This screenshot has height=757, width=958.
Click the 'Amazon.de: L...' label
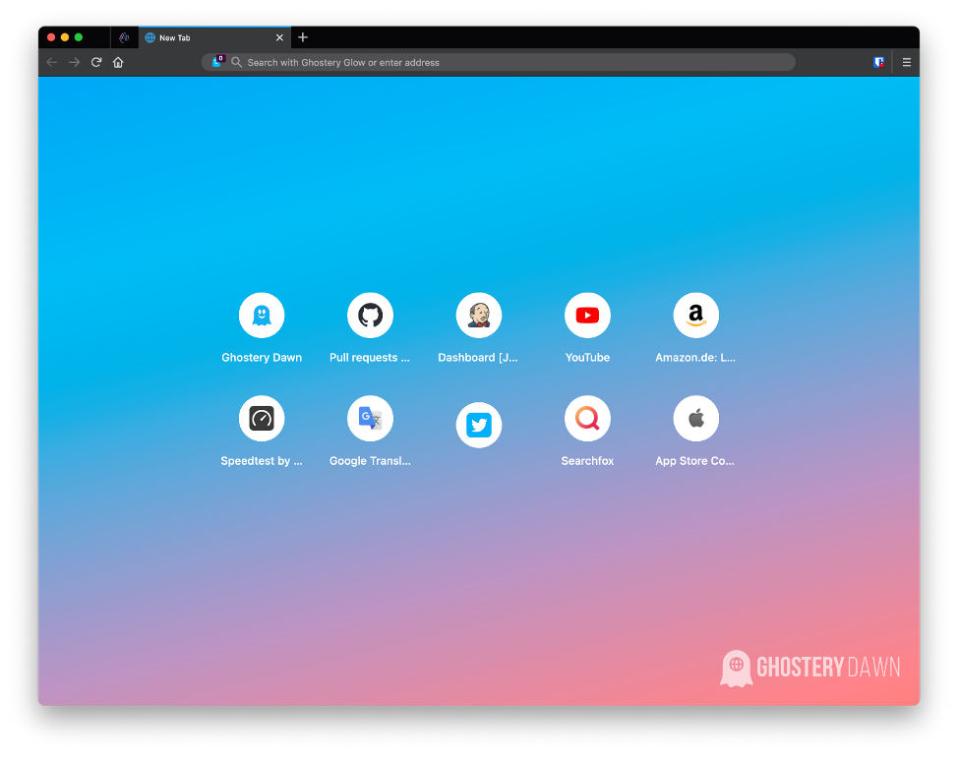click(695, 357)
